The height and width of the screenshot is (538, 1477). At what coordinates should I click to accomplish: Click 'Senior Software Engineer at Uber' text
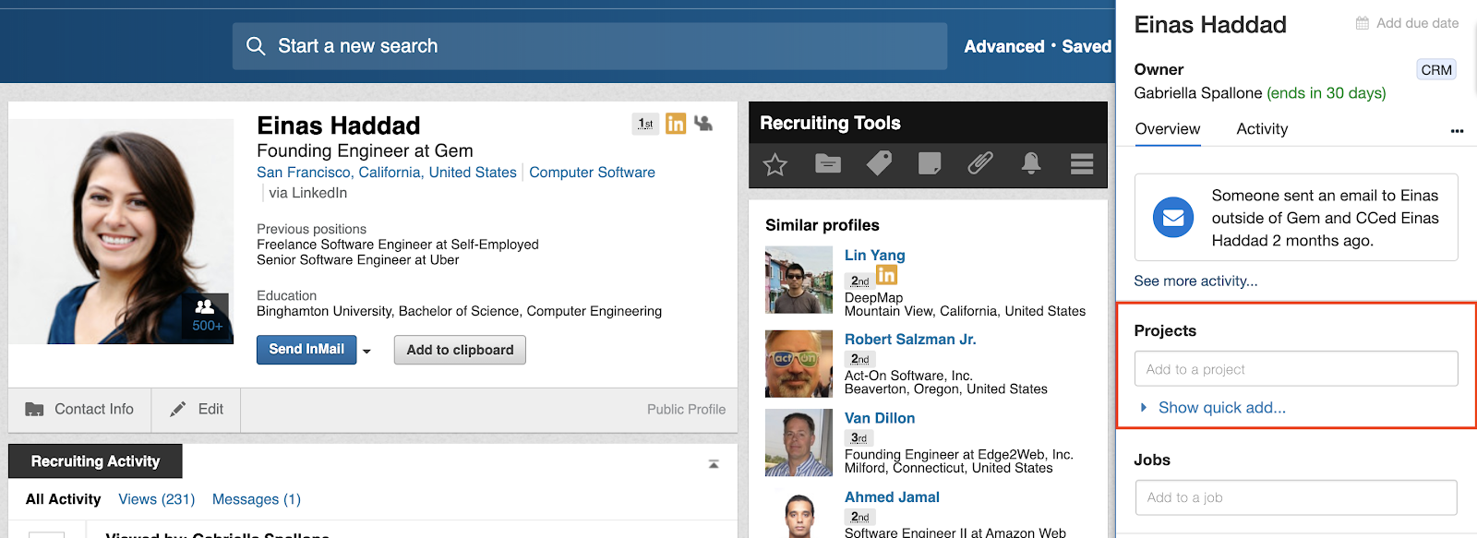pos(358,260)
